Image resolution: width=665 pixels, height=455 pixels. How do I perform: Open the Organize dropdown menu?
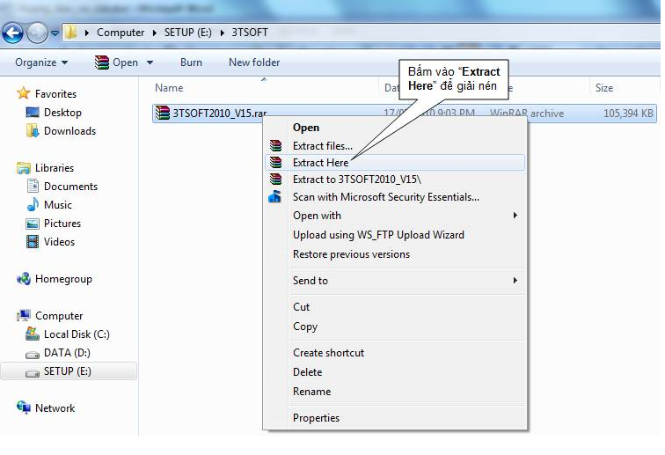(x=41, y=62)
